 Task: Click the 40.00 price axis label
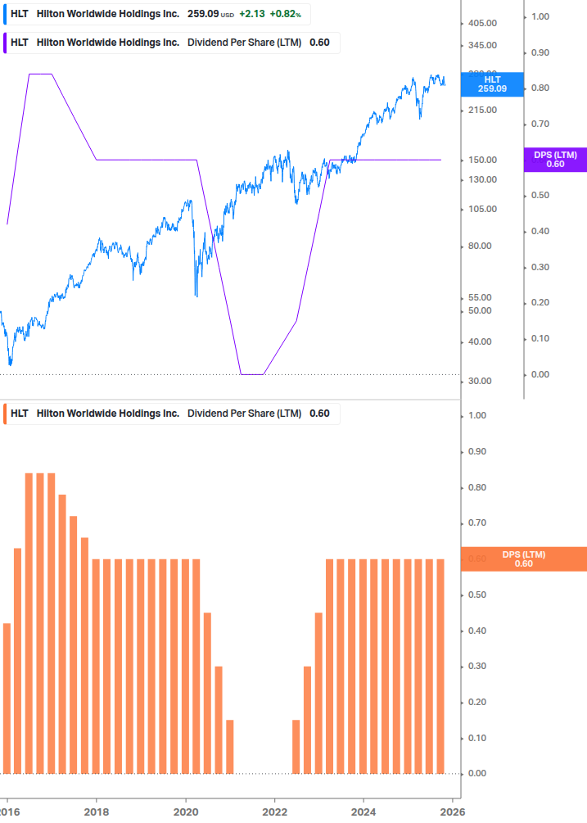click(480, 341)
